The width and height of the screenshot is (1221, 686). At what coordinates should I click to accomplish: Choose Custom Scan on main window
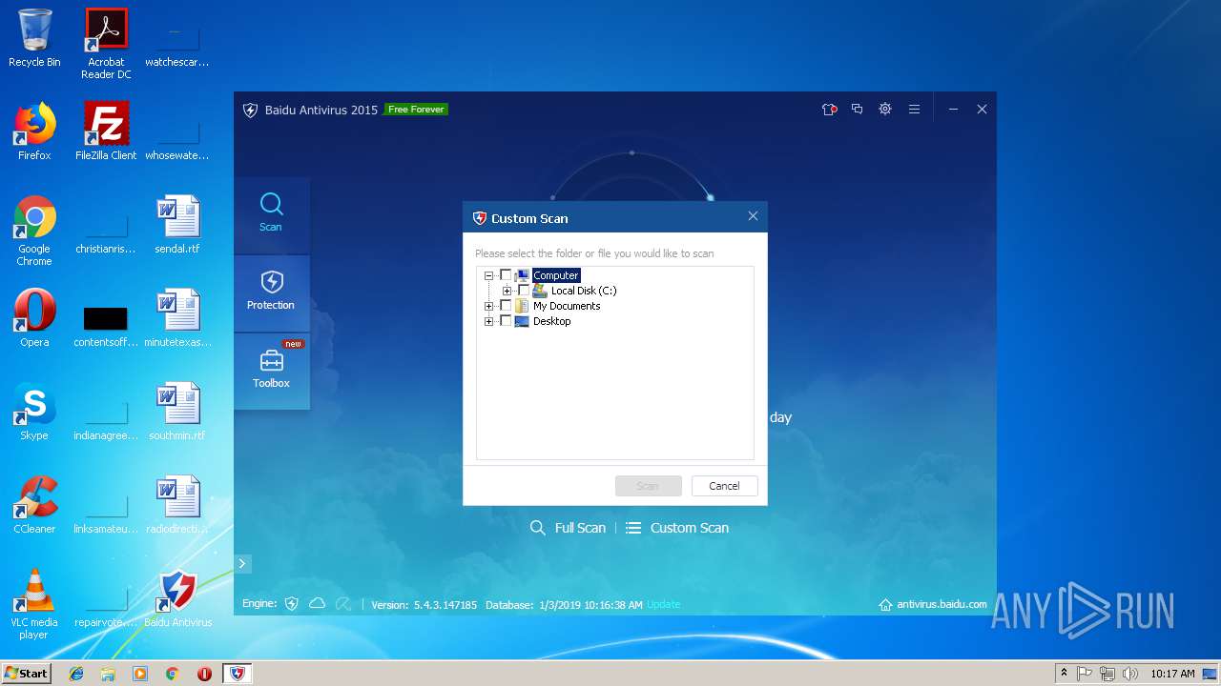click(677, 528)
